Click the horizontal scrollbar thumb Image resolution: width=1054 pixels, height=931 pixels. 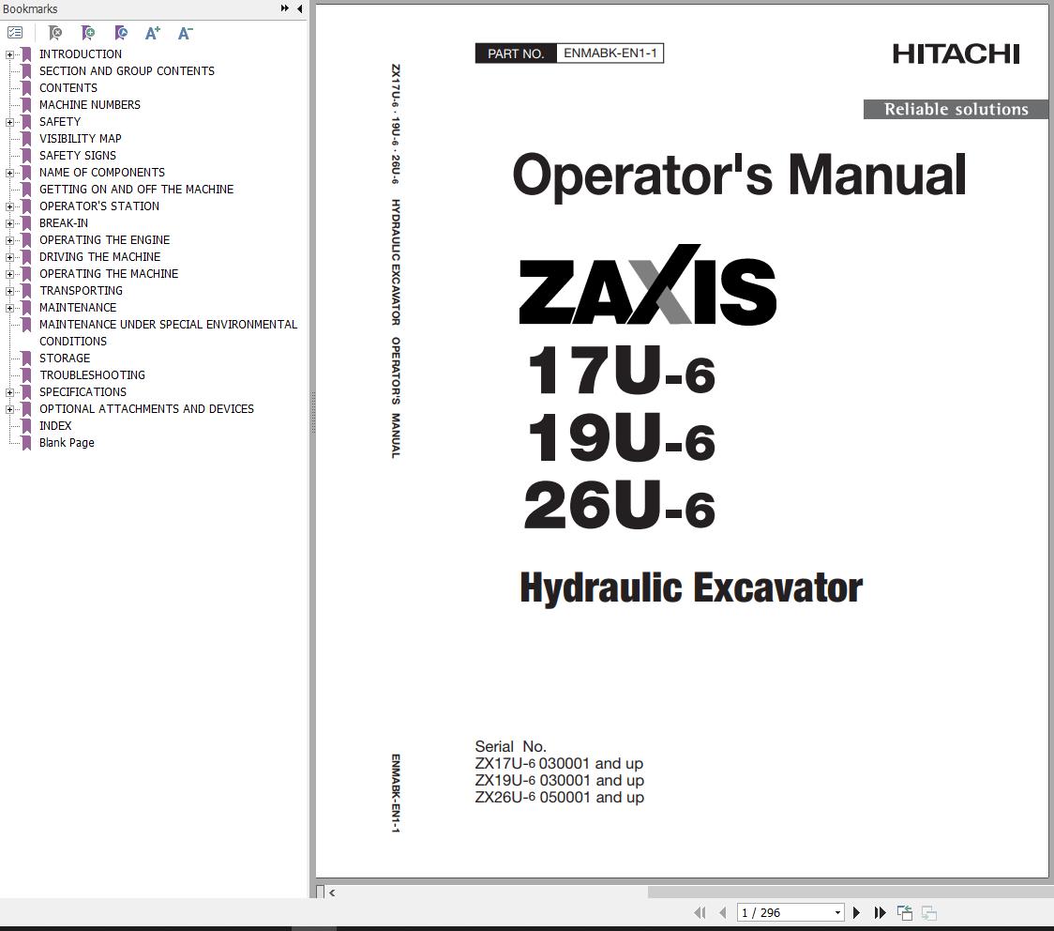click(x=851, y=892)
